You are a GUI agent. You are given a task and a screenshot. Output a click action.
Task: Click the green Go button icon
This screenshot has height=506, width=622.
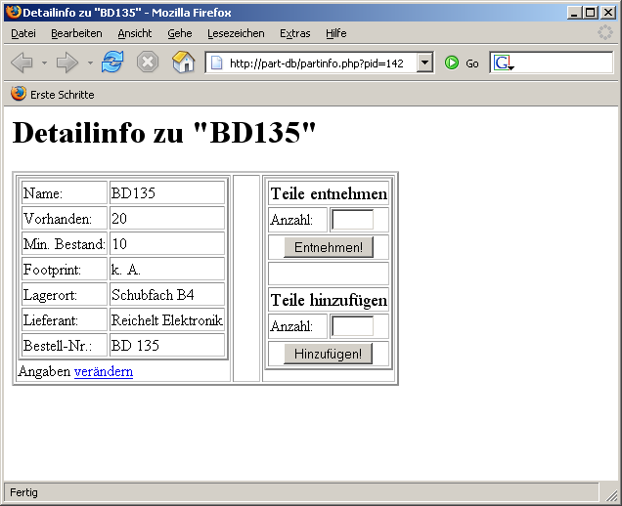452,63
